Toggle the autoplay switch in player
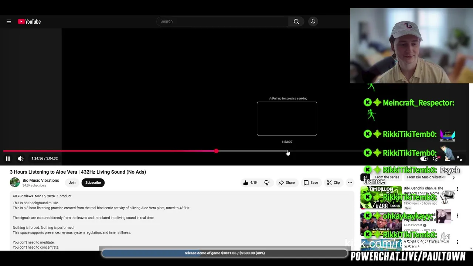 [424, 158]
